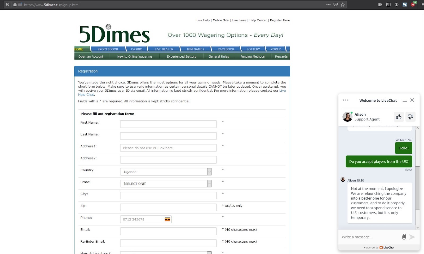Click the Uganda flag in Phone field
This screenshot has height=254, width=424.
click(167, 219)
